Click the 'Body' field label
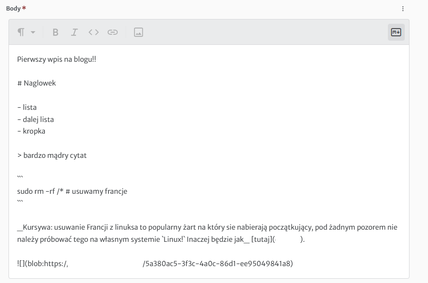The image size is (428, 283). pos(13,8)
